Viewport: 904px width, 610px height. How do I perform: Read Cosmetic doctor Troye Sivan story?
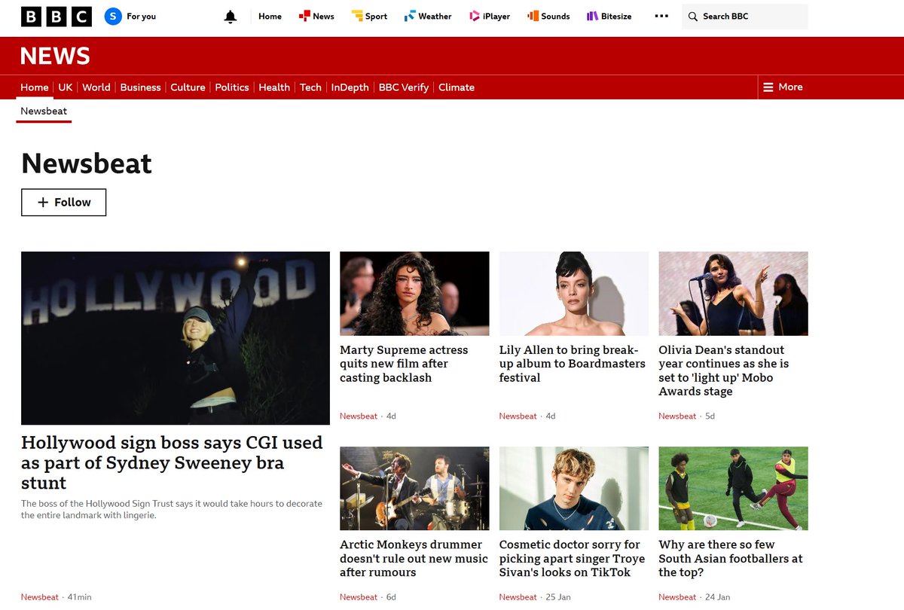573,558
